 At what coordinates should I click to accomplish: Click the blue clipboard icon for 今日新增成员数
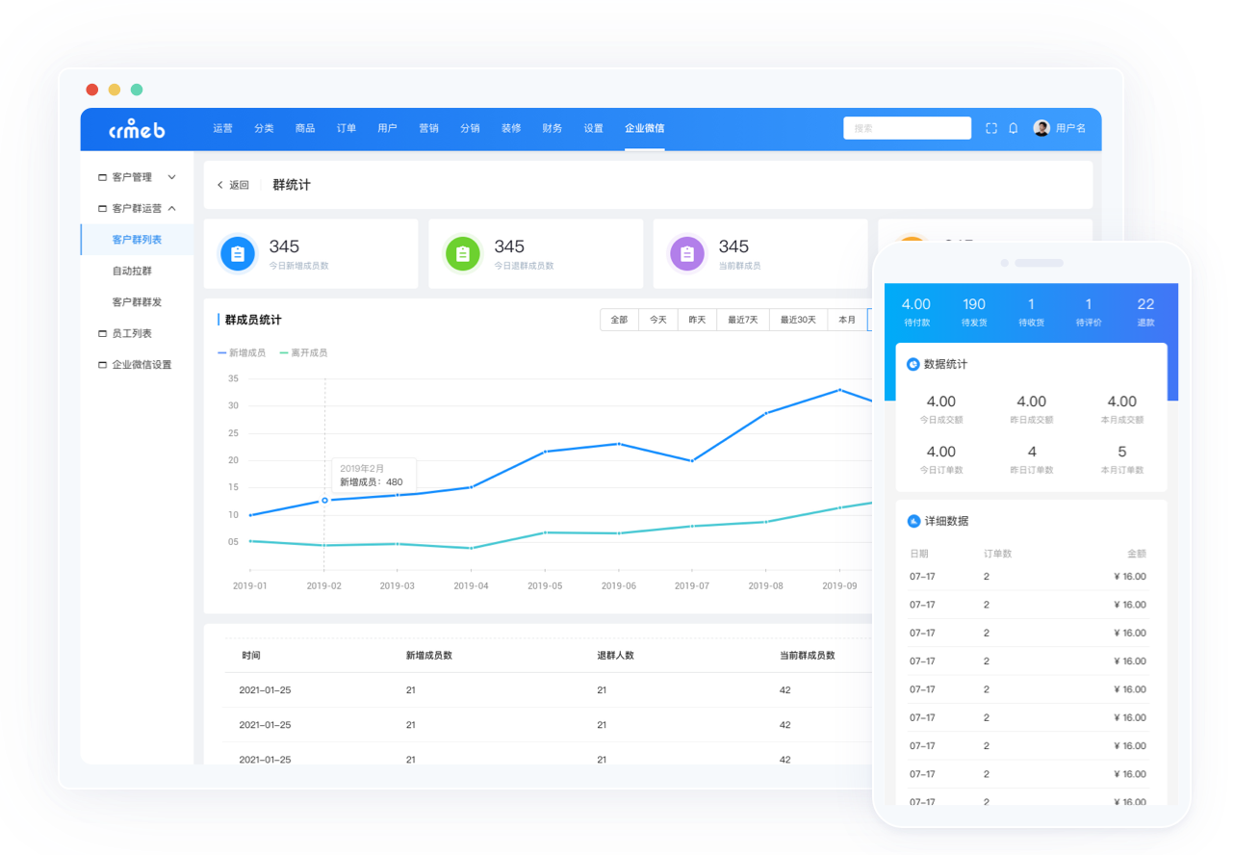238,254
